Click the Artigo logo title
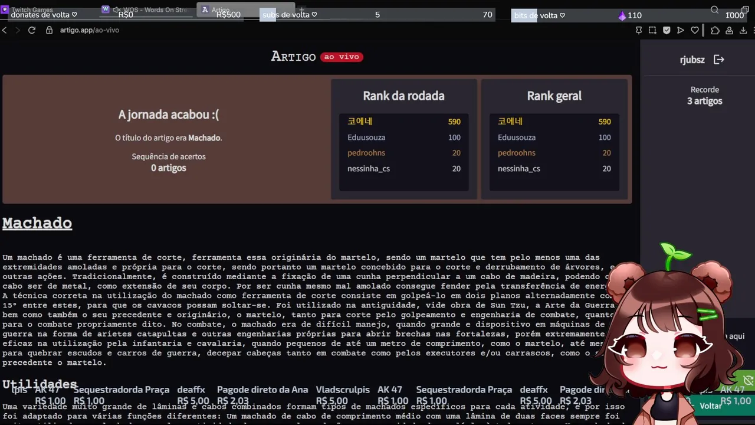Viewport: 755px width, 425px height. tap(293, 57)
